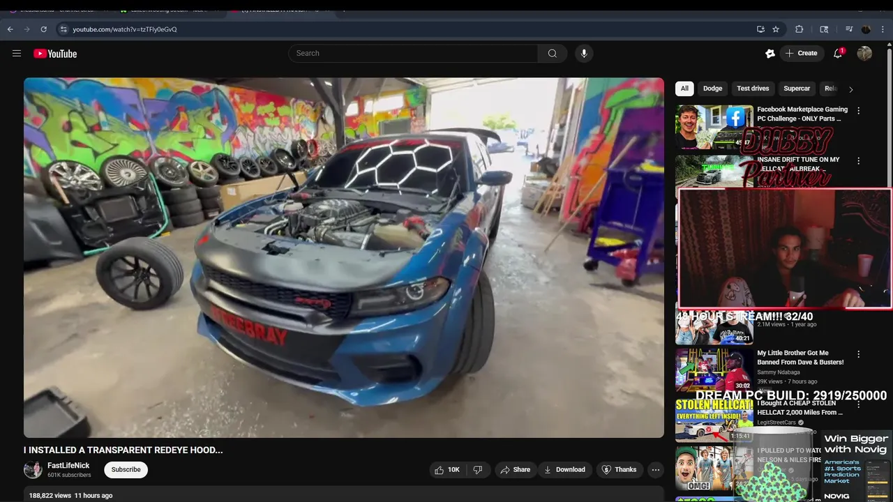Go to YouTube home via logo
Viewport: 893px width, 502px height.
[55, 54]
